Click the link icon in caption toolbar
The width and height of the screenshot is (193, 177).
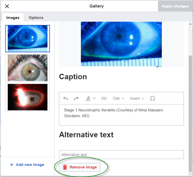pyautogui.click(x=104, y=98)
